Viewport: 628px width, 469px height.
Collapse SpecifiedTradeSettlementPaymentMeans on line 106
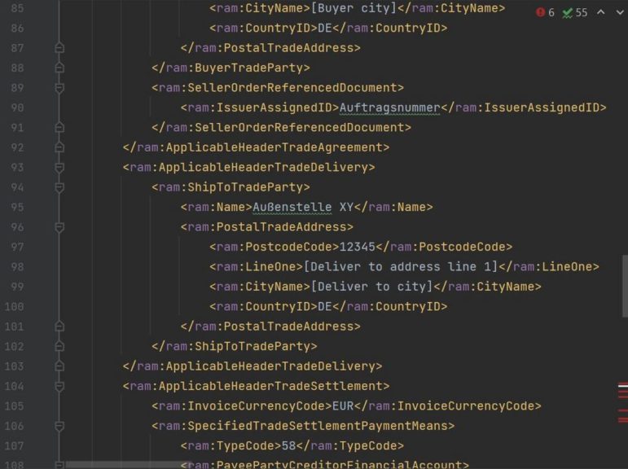(x=59, y=426)
